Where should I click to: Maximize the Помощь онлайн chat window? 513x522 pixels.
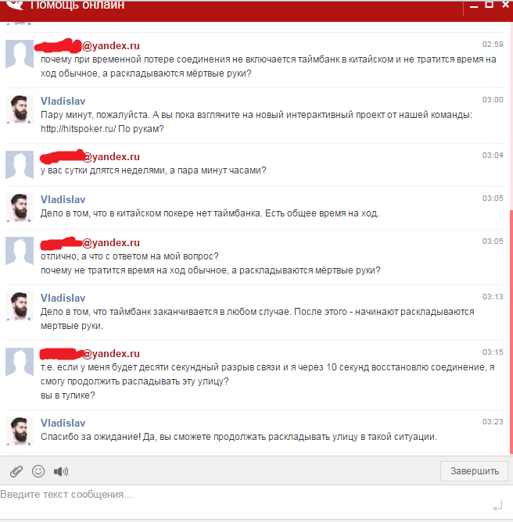[x=490, y=5]
